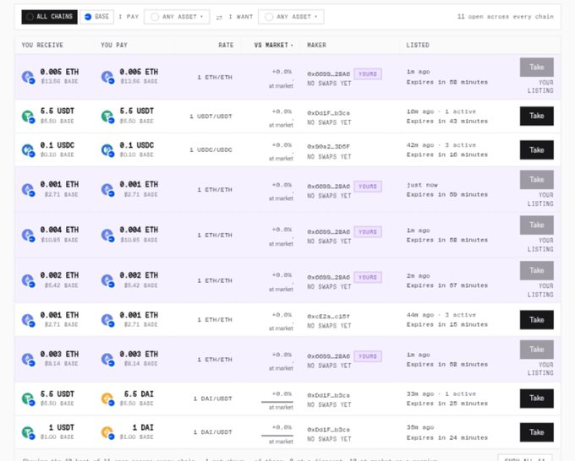Click '42m ago · 3 active' text
The width and height of the screenshot is (575, 461).
tap(441, 145)
